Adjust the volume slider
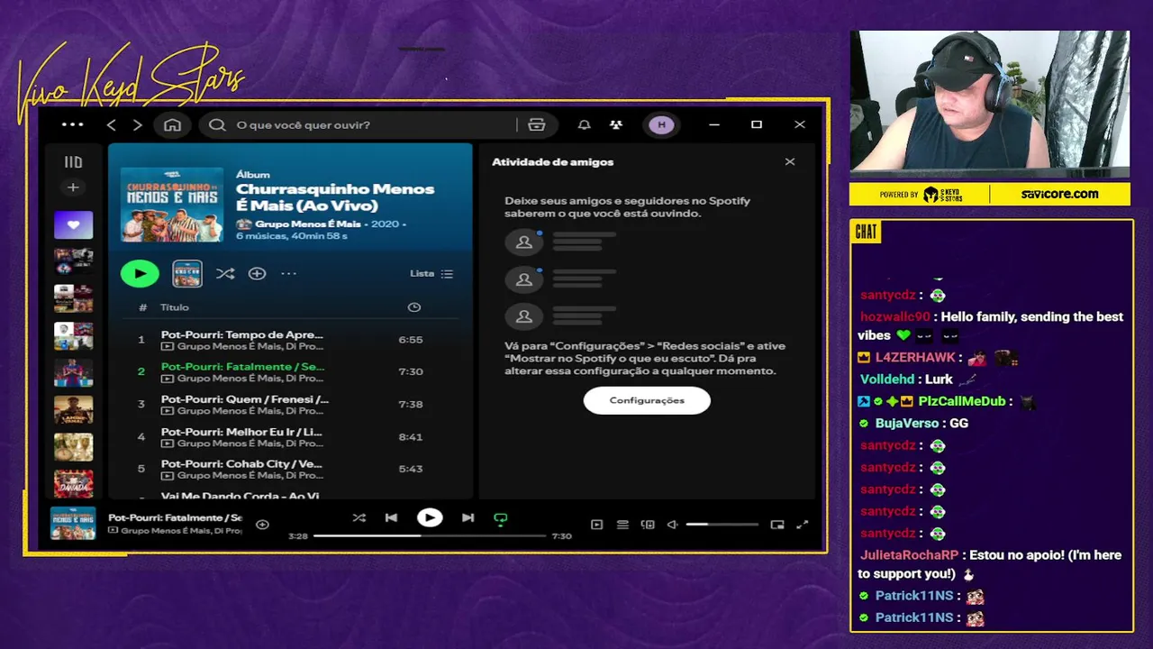Viewport: 1153px width, 649px height. [x=722, y=525]
